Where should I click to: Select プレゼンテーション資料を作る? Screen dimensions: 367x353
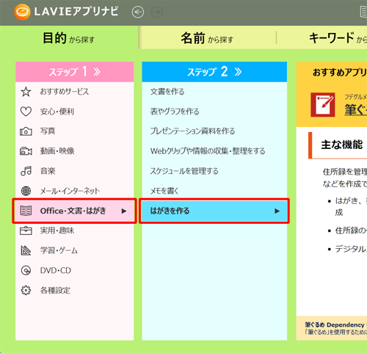[214, 131]
